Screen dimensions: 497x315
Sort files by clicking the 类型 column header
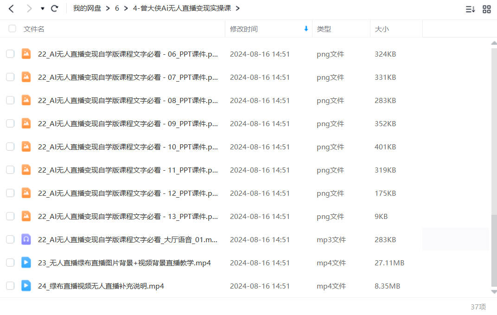coord(324,28)
